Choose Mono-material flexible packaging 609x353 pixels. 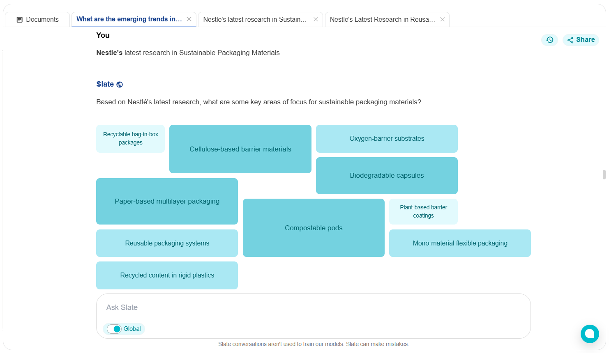coord(460,243)
